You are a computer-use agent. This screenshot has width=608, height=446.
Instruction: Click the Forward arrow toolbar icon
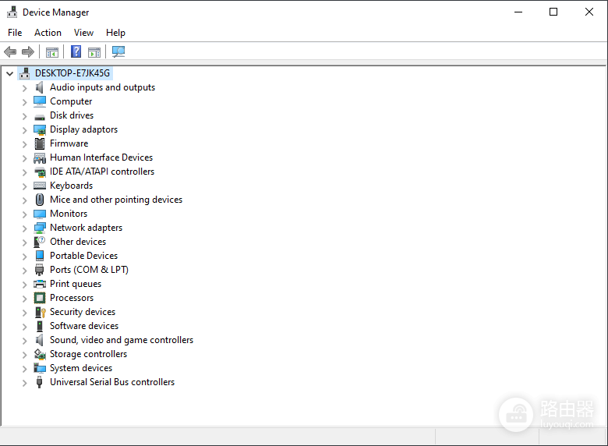[x=28, y=51]
